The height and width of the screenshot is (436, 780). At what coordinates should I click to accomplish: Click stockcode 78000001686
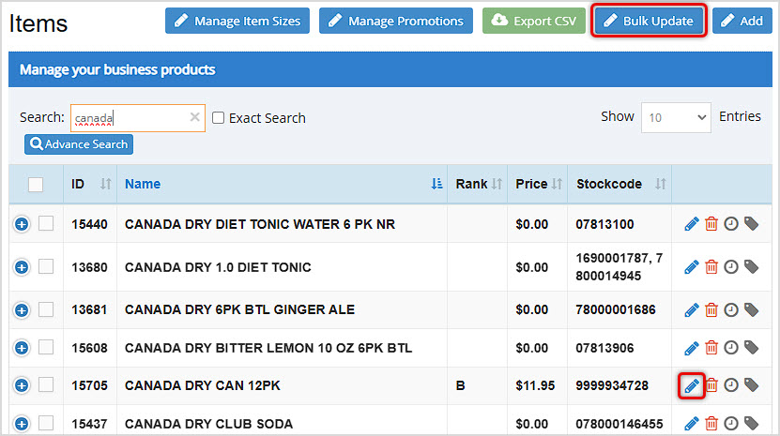point(616,309)
